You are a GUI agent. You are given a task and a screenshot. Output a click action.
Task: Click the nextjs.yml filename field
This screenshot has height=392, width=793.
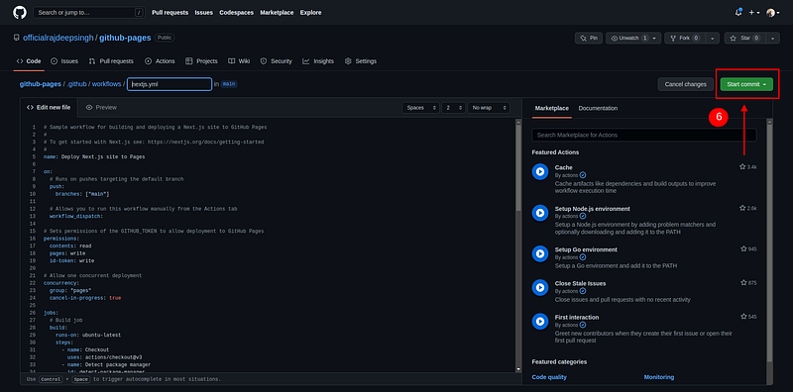point(170,84)
